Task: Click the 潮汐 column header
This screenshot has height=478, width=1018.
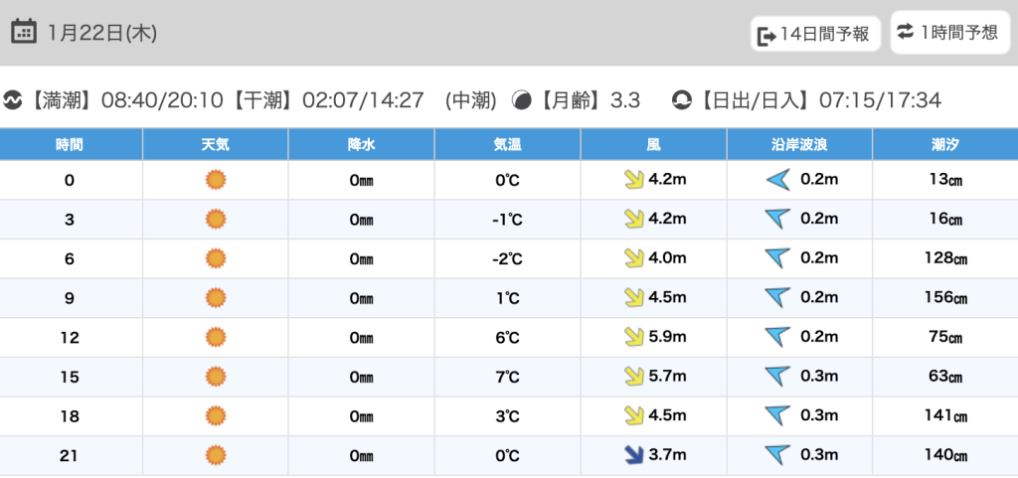Action: [x=944, y=144]
